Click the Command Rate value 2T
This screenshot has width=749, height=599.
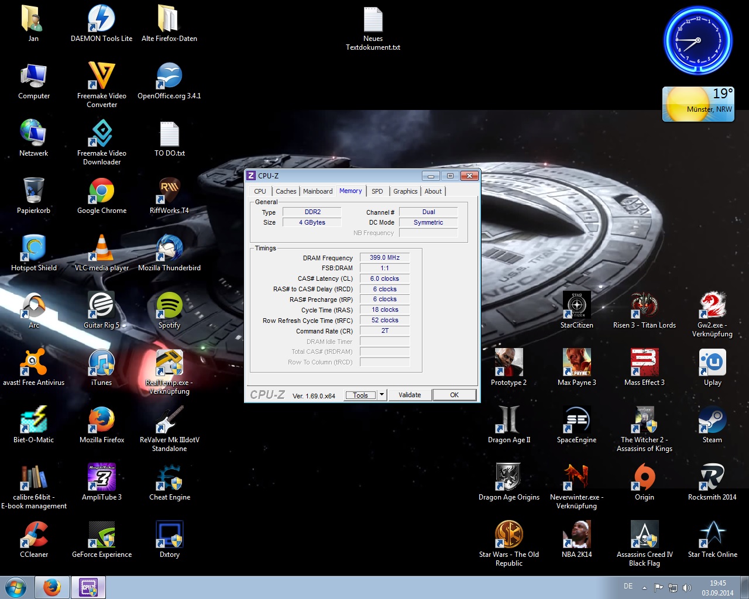[x=384, y=331]
